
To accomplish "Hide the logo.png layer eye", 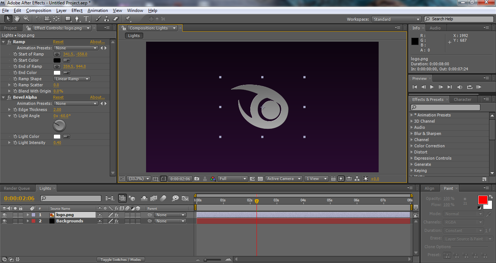I will [5, 215].
